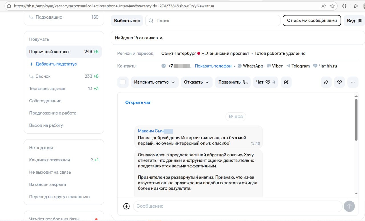
Task: Expand the "Изменить статус" dropdown
Action: 155,82
